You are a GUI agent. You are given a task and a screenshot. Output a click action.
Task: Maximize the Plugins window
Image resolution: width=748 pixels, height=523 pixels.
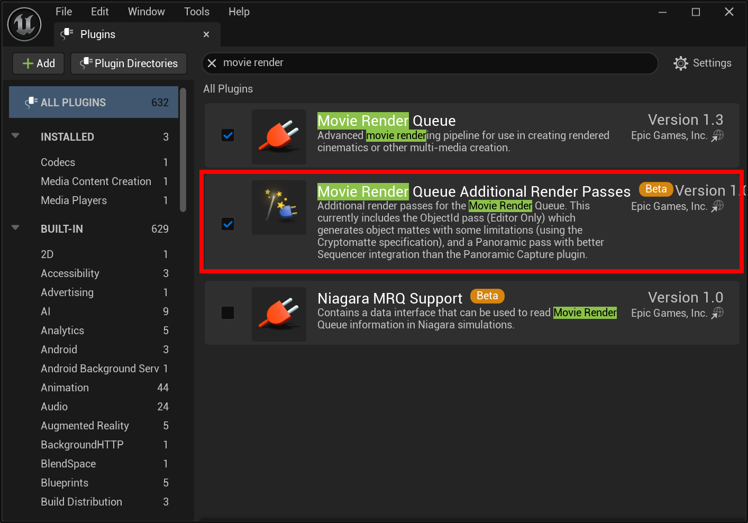[696, 12]
